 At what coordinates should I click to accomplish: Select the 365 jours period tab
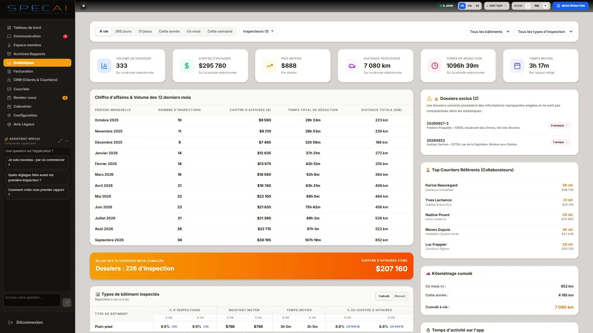pos(123,31)
